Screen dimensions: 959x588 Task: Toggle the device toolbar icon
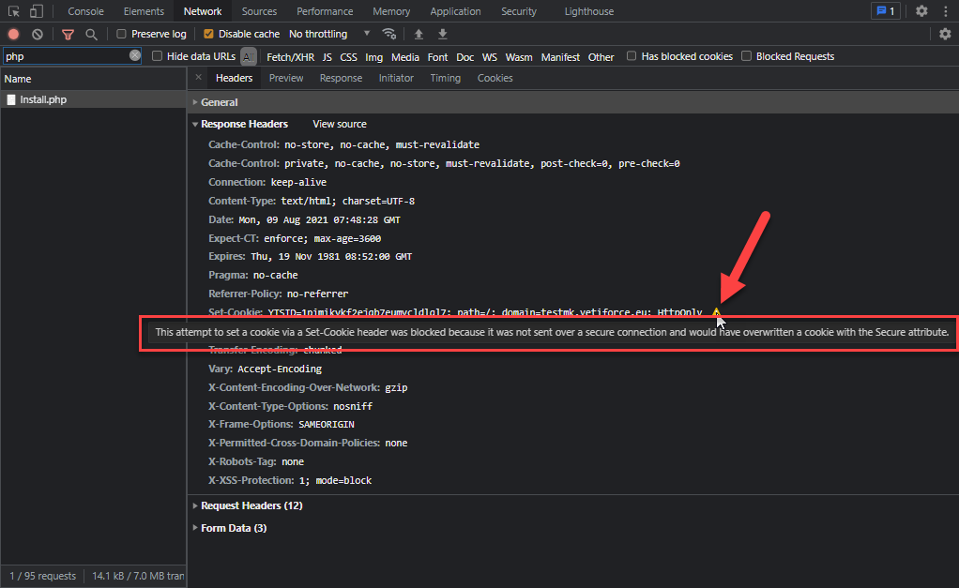[36, 11]
